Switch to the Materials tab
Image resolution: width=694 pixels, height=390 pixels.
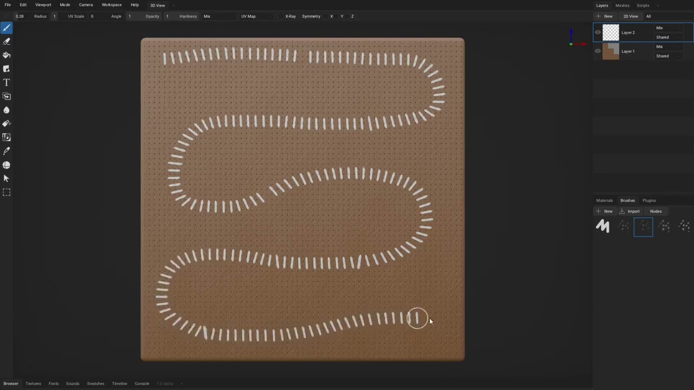click(605, 200)
